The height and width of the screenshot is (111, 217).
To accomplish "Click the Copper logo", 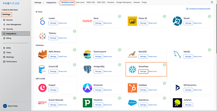I will pos(42,88).
